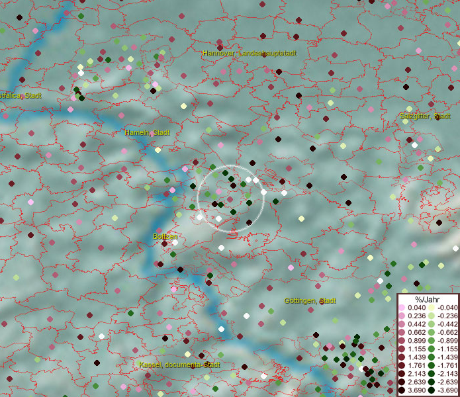Click the white data point beside Boffzen label
The image size is (460, 397).
point(175,242)
